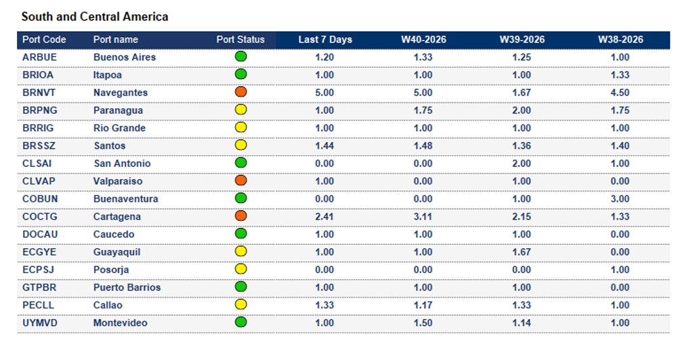Click the green status dot for Caucedo

(241, 234)
